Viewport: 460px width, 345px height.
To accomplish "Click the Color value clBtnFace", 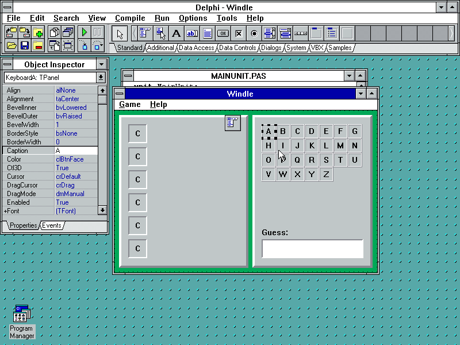I will coord(76,159).
